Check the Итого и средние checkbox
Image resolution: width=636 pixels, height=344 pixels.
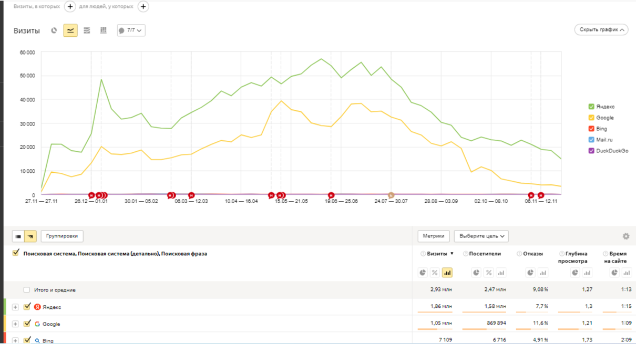click(x=27, y=290)
